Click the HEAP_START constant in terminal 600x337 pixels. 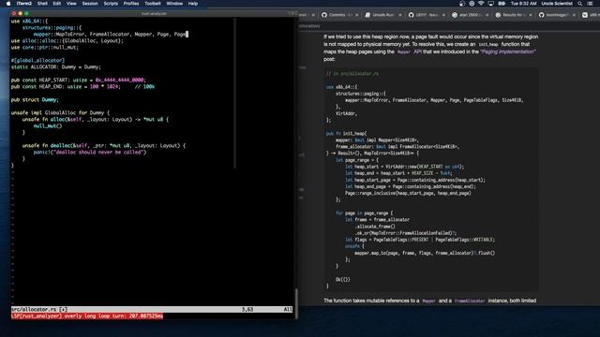52,80
